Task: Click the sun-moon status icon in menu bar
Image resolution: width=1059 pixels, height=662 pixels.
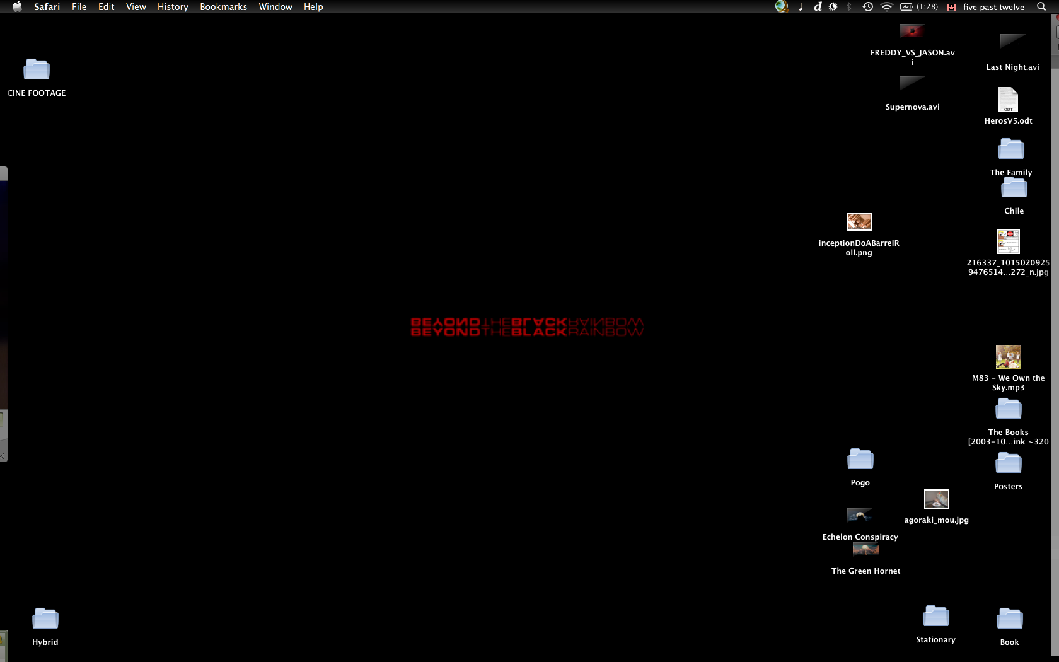Action: (833, 7)
